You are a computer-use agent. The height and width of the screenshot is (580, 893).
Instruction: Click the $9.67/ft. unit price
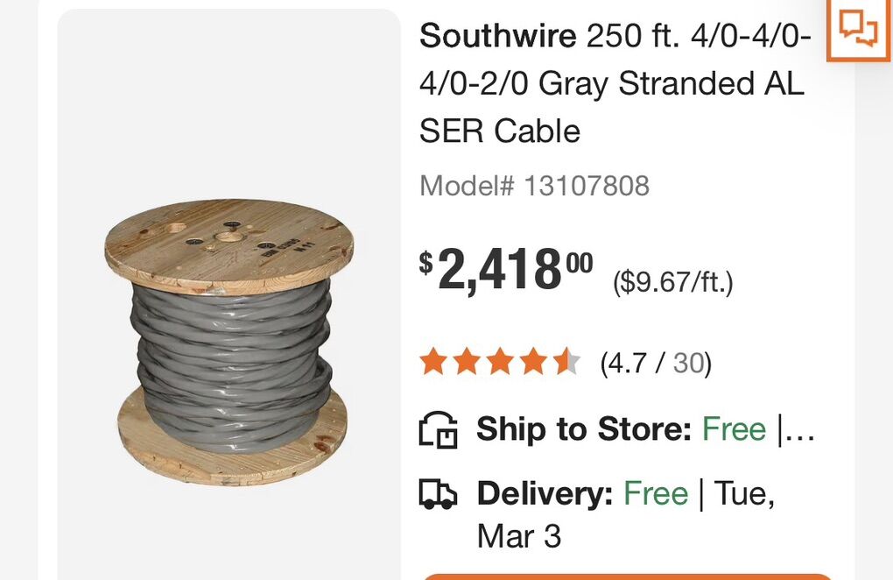(672, 282)
